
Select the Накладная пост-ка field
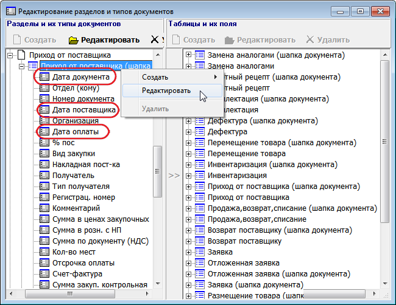86,165
